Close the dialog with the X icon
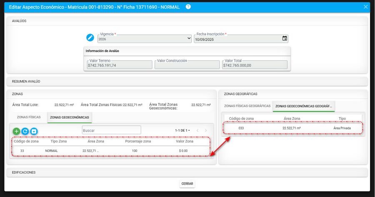Screen dimensions: 375x197 click(365, 7)
